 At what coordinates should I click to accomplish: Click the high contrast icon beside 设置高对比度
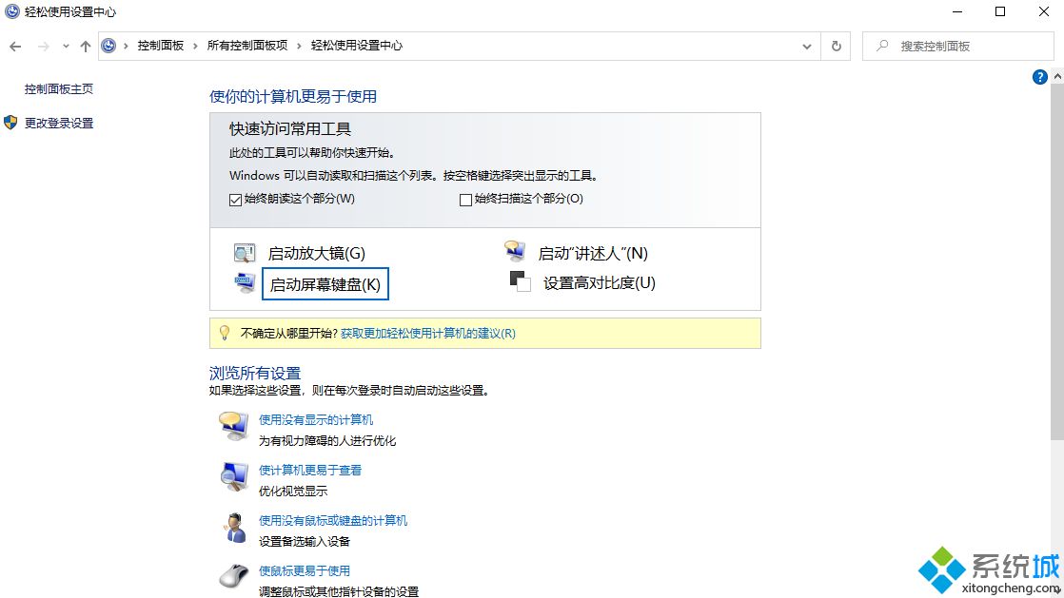[520, 282]
